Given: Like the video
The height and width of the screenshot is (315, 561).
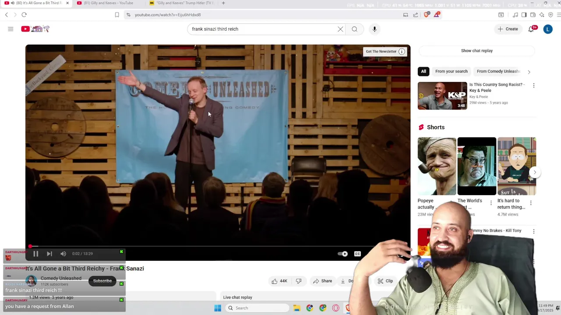Looking at the screenshot, I should [279, 281].
